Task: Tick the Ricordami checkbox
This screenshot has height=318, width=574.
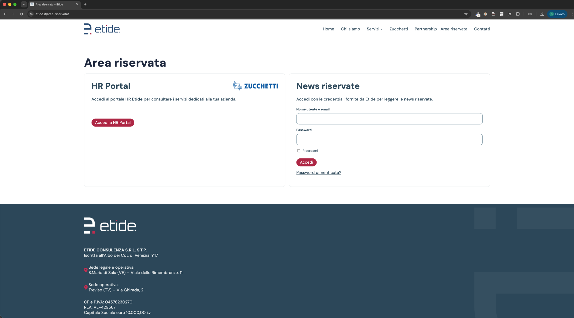Action: tap(299, 151)
